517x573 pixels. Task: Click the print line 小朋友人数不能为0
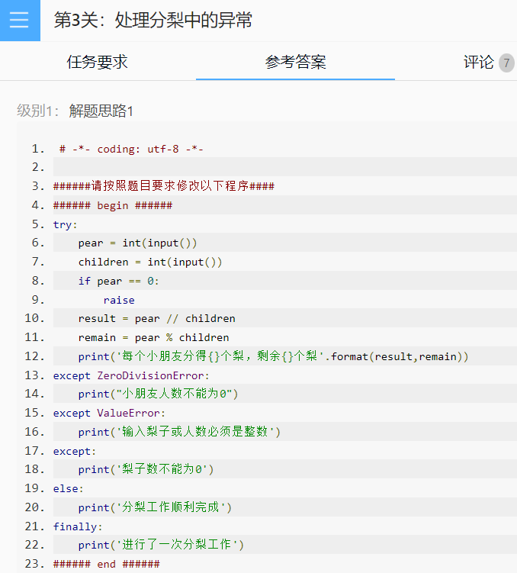coord(158,394)
